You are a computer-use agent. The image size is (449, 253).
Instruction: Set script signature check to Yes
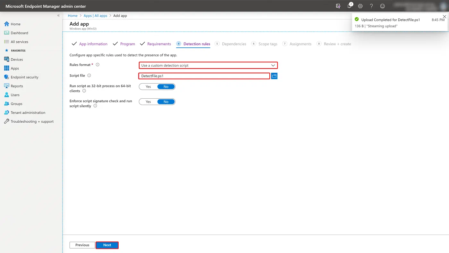(x=148, y=102)
